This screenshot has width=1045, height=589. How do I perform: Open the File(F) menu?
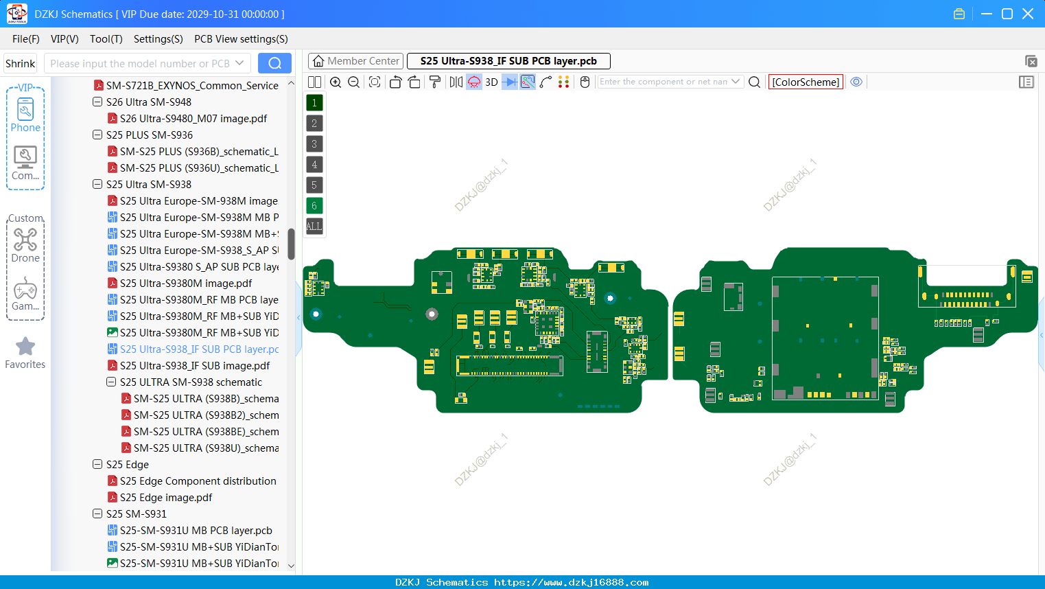pos(26,39)
